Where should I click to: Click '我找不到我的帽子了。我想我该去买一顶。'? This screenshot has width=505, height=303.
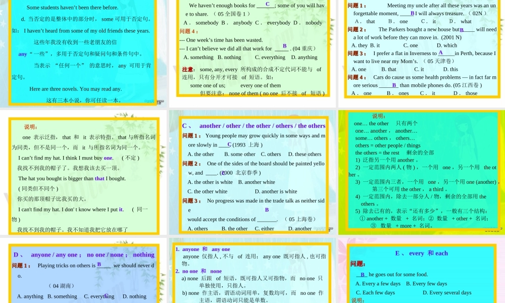[69, 168]
